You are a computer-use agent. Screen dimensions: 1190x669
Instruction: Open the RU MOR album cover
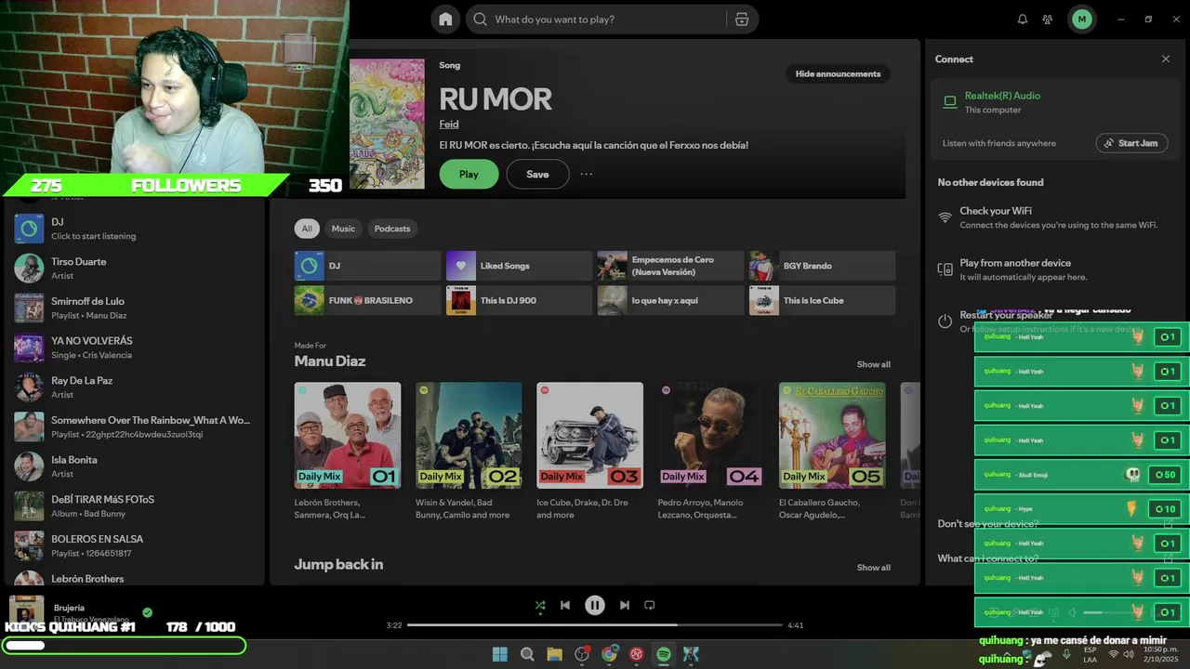pos(387,124)
